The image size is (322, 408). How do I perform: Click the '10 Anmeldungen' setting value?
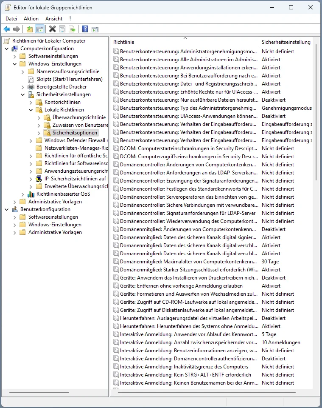[281, 342]
